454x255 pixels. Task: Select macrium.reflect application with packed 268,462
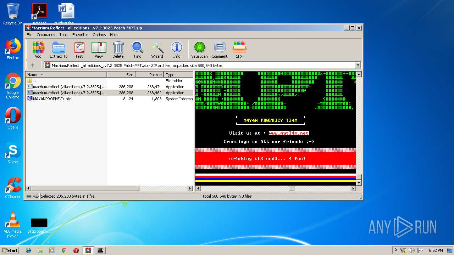(109, 93)
